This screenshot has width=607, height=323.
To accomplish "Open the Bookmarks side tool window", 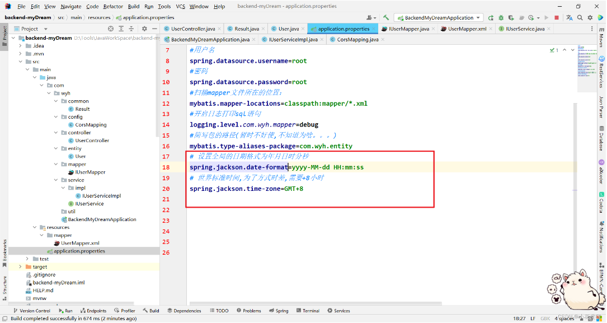I will [4, 253].
